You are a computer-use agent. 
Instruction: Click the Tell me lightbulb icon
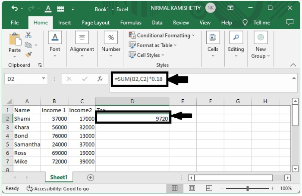tap(245, 22)
